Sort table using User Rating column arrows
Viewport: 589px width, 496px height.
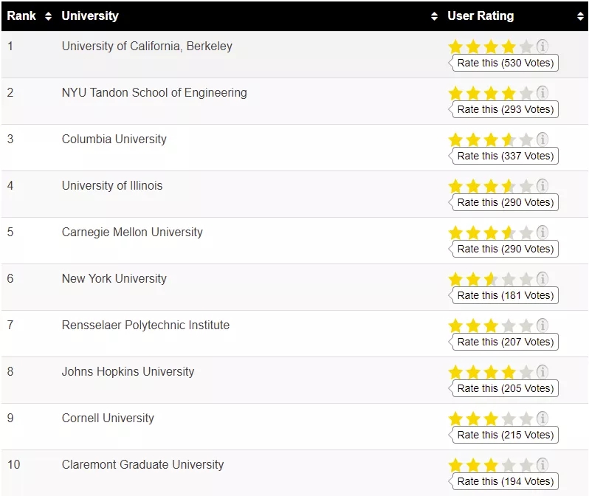pos(580,16)
